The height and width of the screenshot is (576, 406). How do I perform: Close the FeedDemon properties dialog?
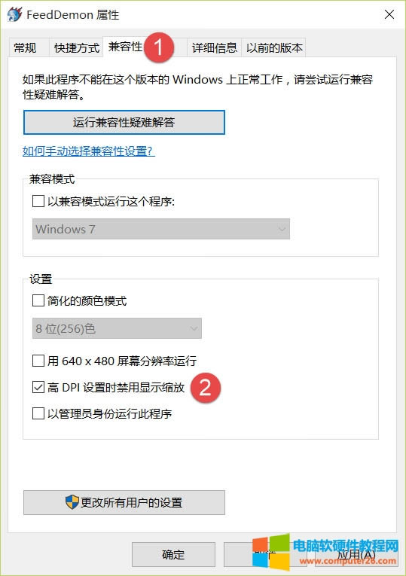(389, 15)
